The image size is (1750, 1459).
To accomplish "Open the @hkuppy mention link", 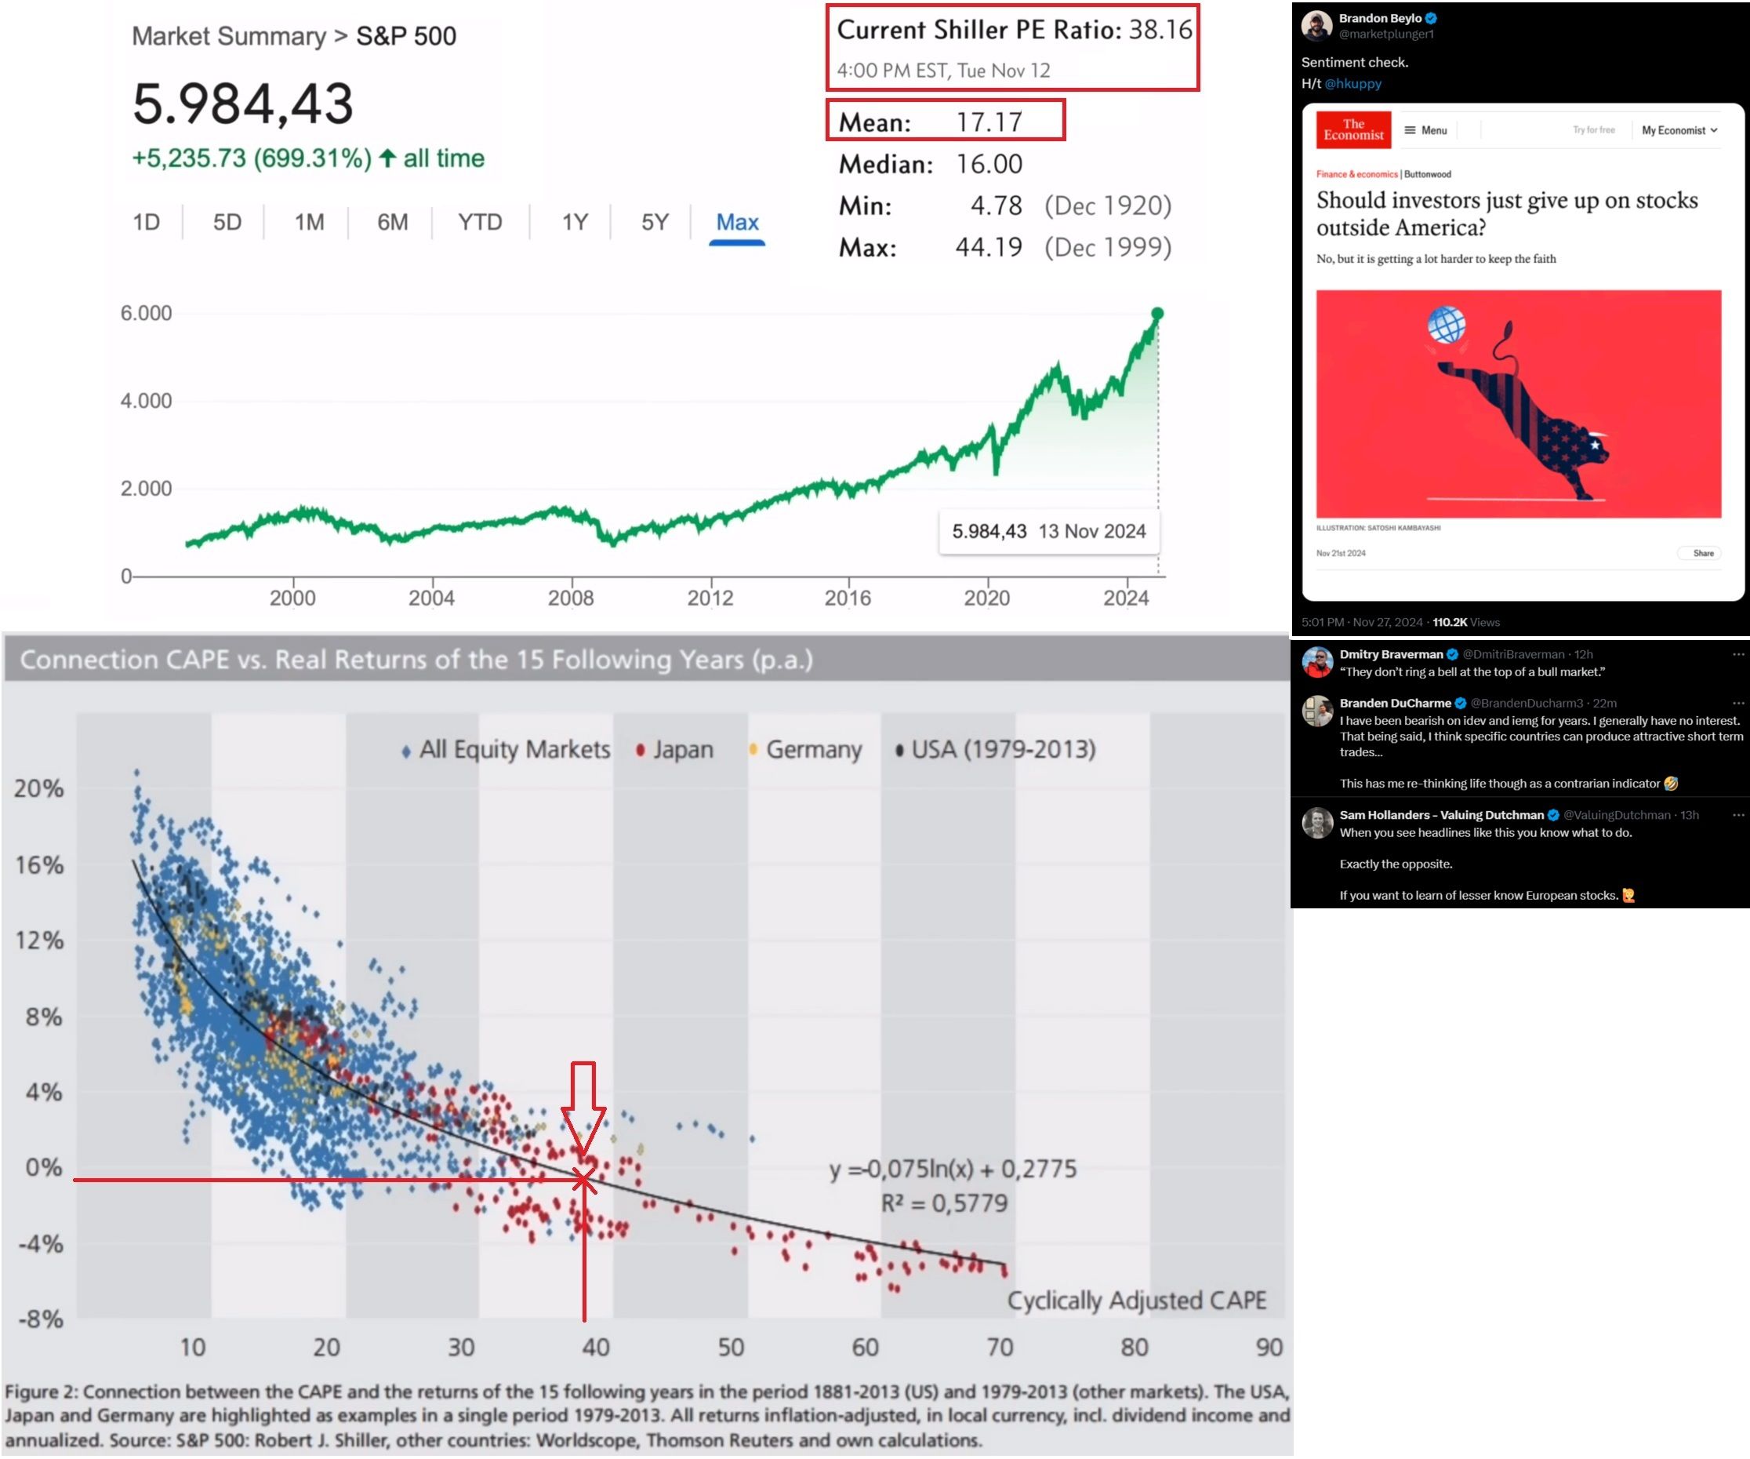I will pos(1352,83).
